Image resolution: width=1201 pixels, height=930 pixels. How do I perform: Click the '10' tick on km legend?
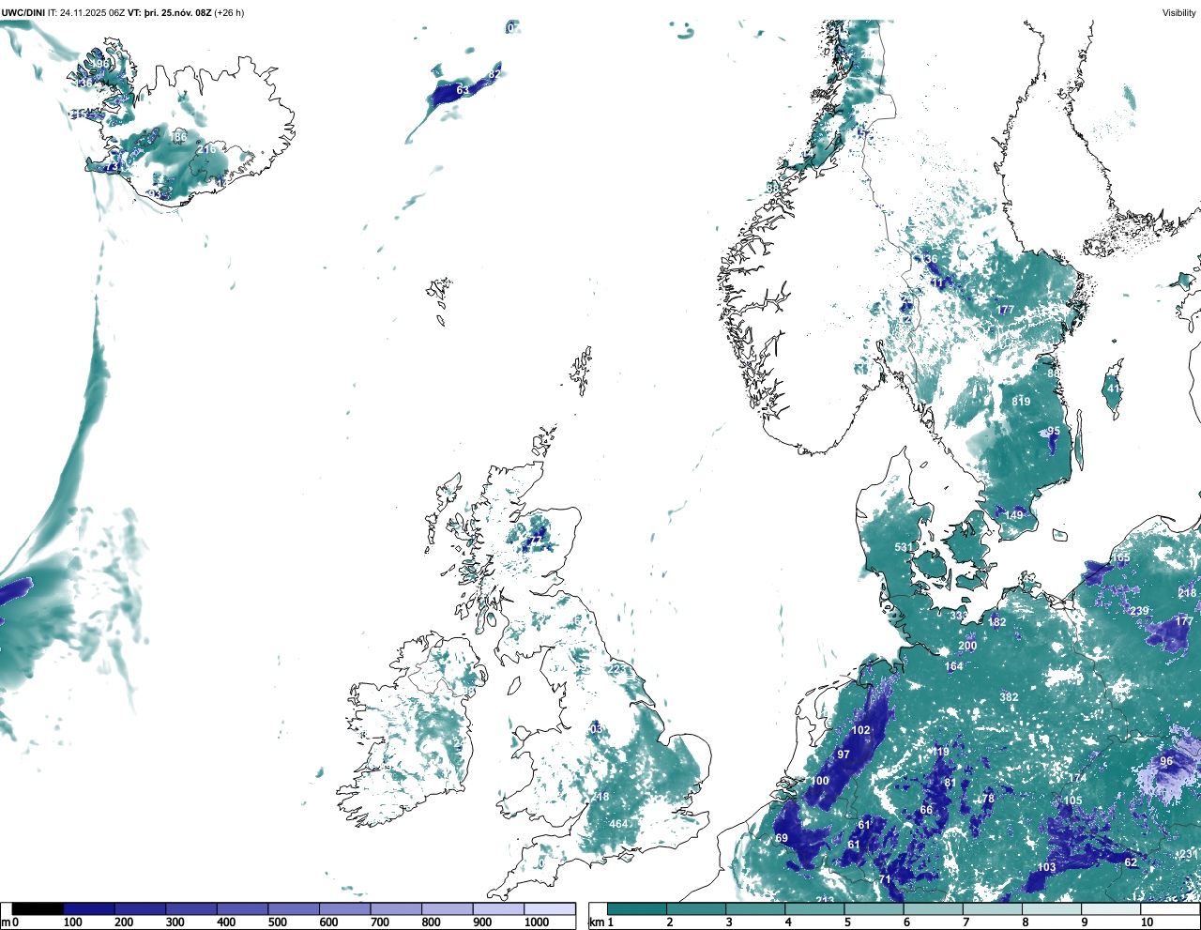point(1147,922)
